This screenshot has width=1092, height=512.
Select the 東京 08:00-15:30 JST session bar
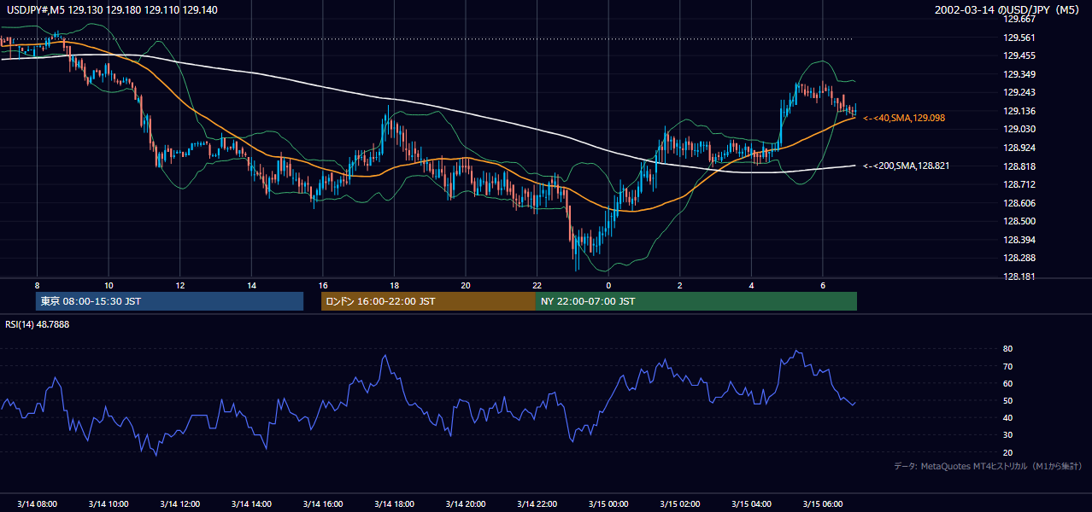pos(170,301)
